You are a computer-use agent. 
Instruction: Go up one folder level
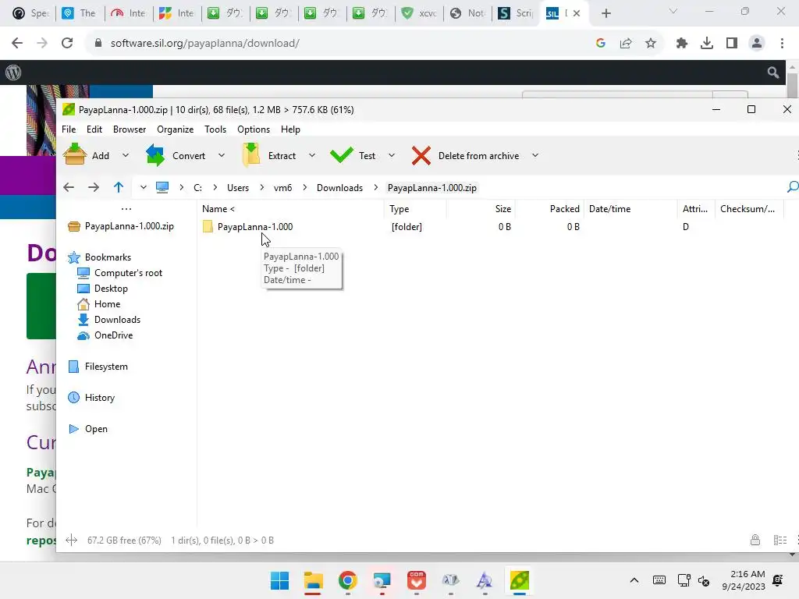pos(119,187)
